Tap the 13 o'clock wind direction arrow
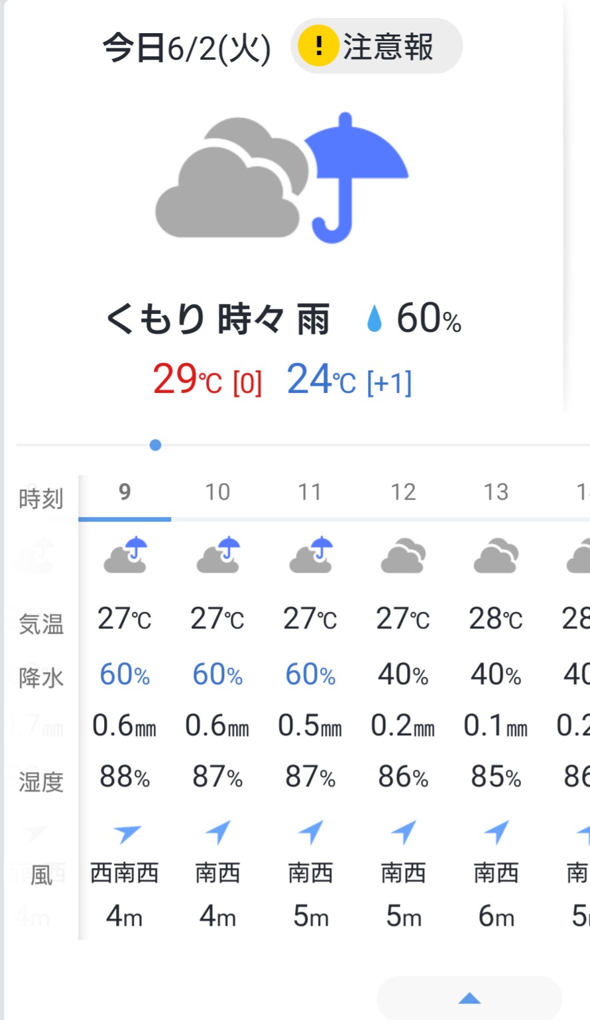Screen dimensions: 590x1020 (x=497, y=832)
